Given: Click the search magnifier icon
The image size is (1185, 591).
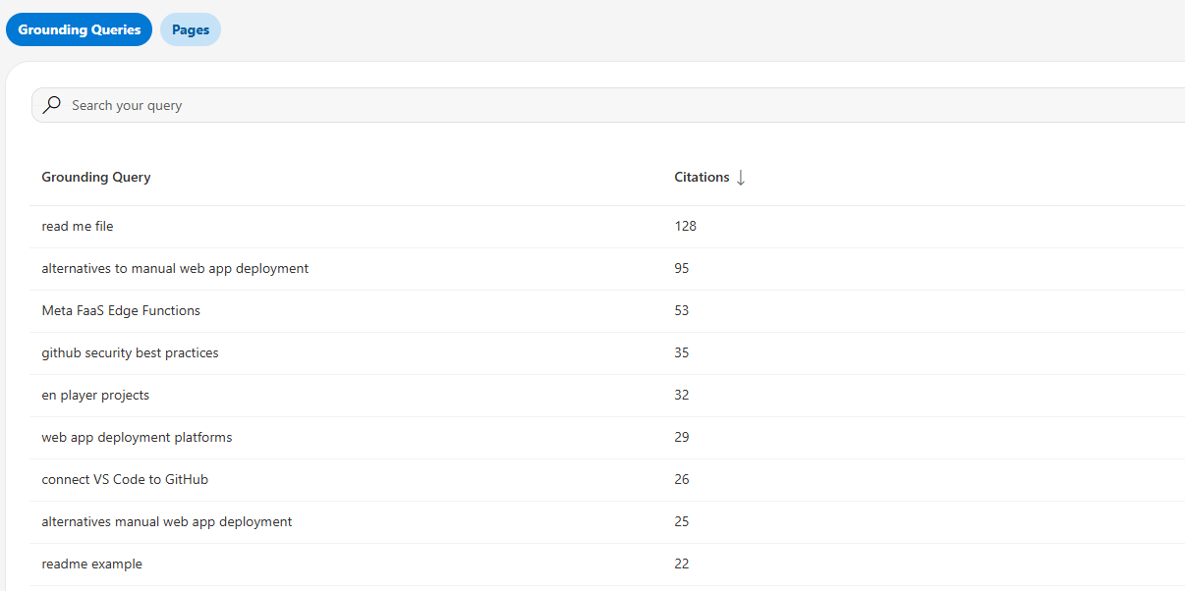Looking at the screenshot, I should [x=51, y=104].
